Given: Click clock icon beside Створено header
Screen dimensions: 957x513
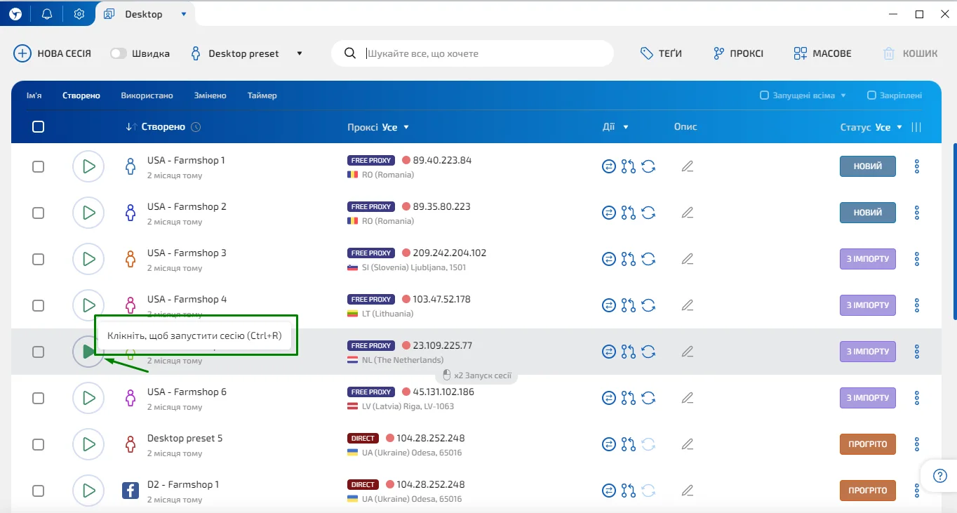Looking at the screenshot, I should click(x=196, y=127).
